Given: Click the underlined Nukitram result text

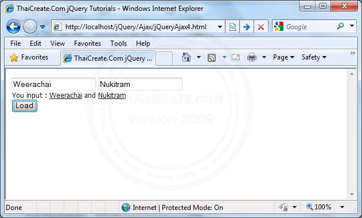Looking at the screenshot, I should pos(112,96).
